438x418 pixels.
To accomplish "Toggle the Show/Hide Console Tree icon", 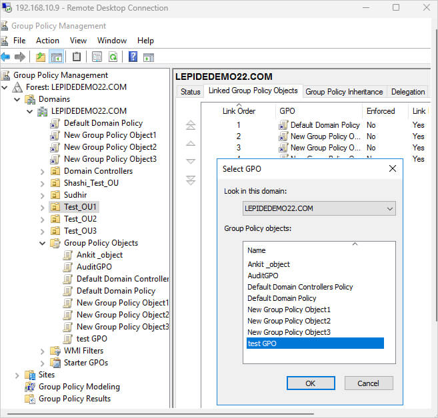I will tap(57, 57).
